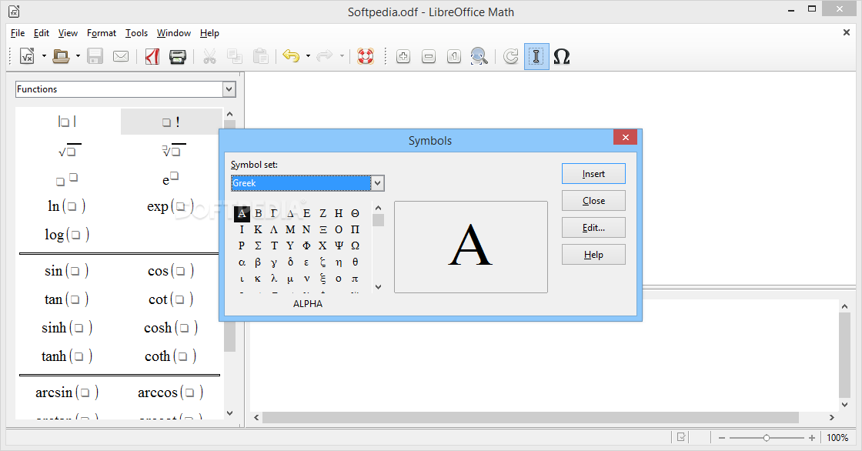Open the Tools menu
Image resolution: width=862 pixels, height=451 pixels.
136,33
